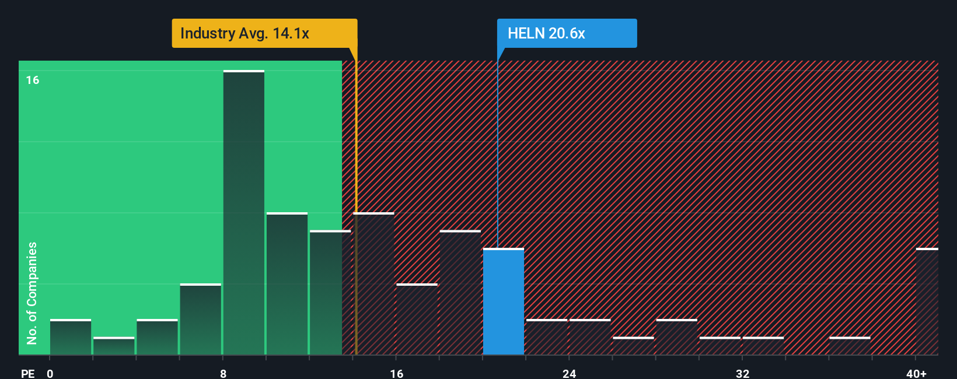
Task: Select the blue highlighted HELN bar
Action: (504, 301)
